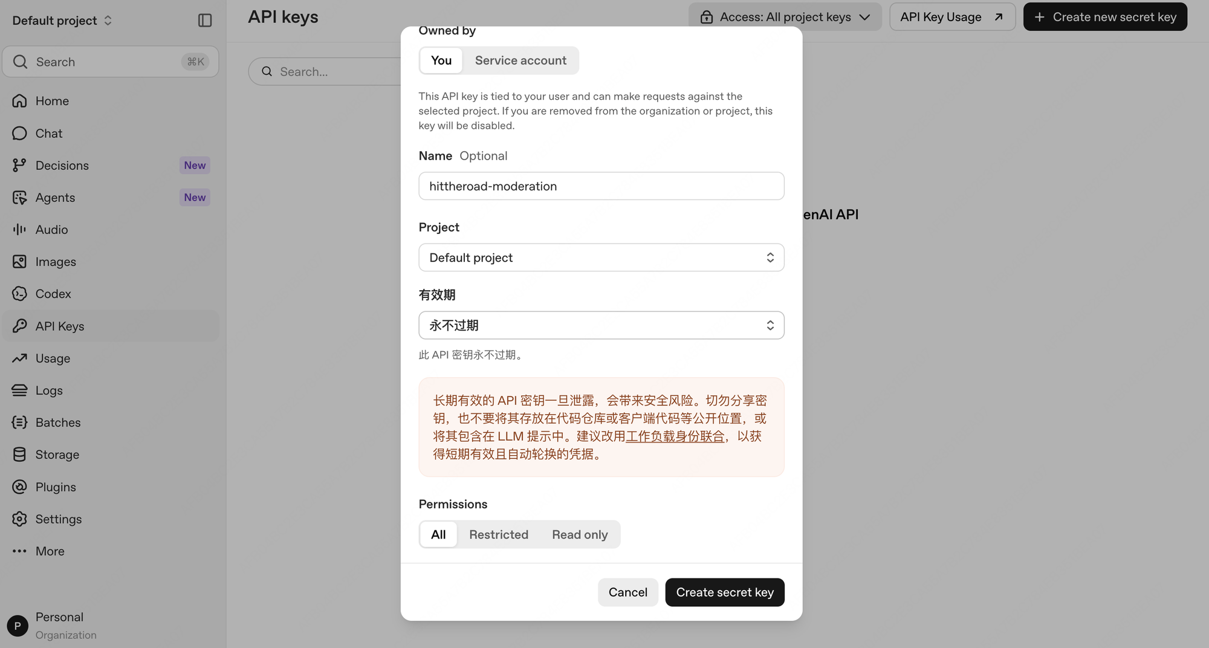
Task: Open Decisions section
Action: click(x=111, y=165)
